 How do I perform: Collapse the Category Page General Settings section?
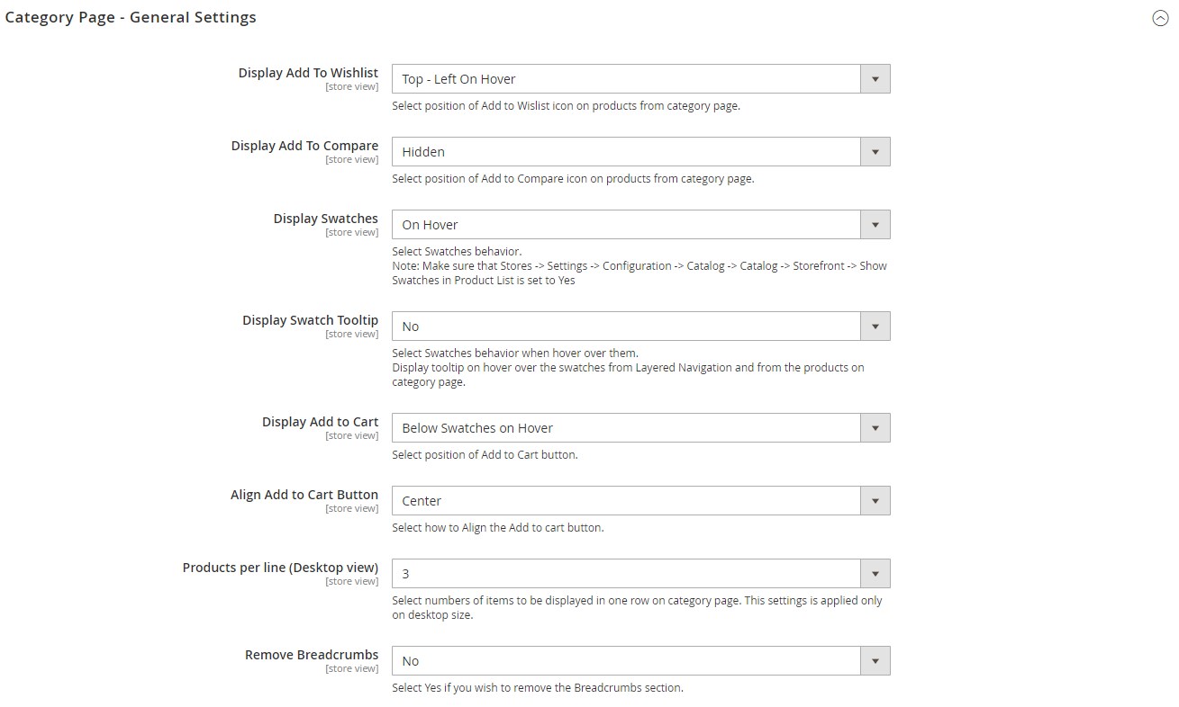[x=1160, y=18]
